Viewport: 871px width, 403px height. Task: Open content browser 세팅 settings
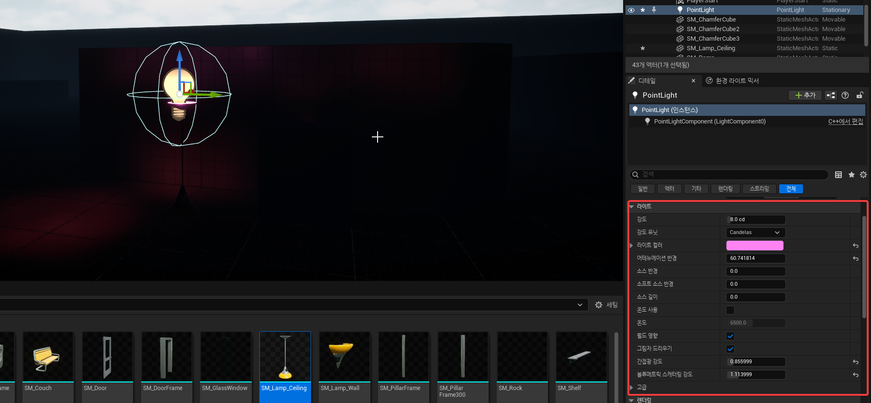pos(606,305)
